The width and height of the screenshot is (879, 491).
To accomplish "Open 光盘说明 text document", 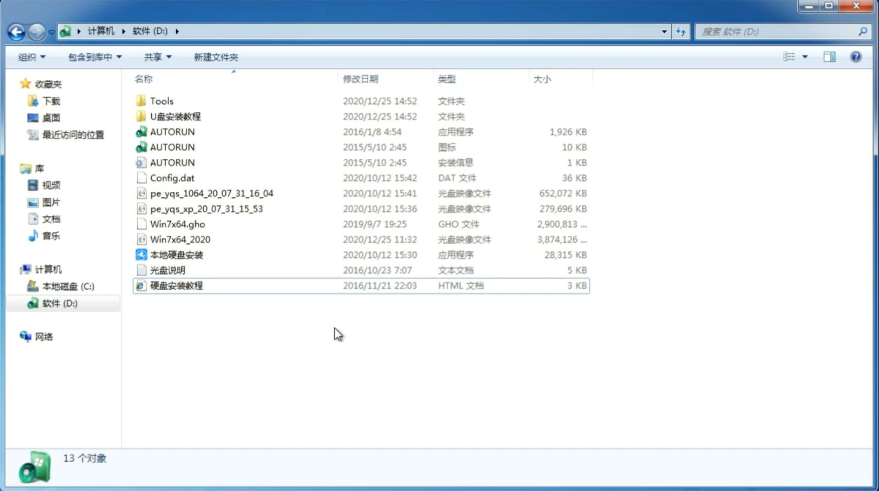I will pos(168,270).
